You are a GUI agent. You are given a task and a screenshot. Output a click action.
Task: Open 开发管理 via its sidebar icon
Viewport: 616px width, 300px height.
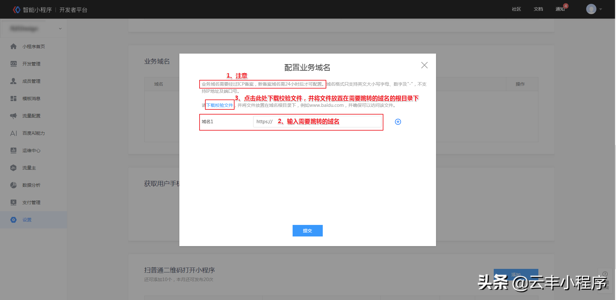(13, 64)
